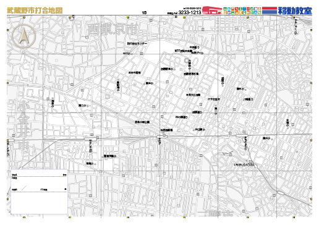Click the red and blue striped logo
The width and height of the screenshot is (319, 225).
pos(270,11)
